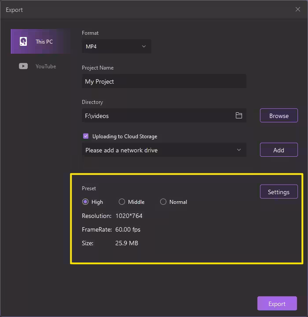
Task: Click the folder icon in Directory field
Action: (x=239, y=116)
